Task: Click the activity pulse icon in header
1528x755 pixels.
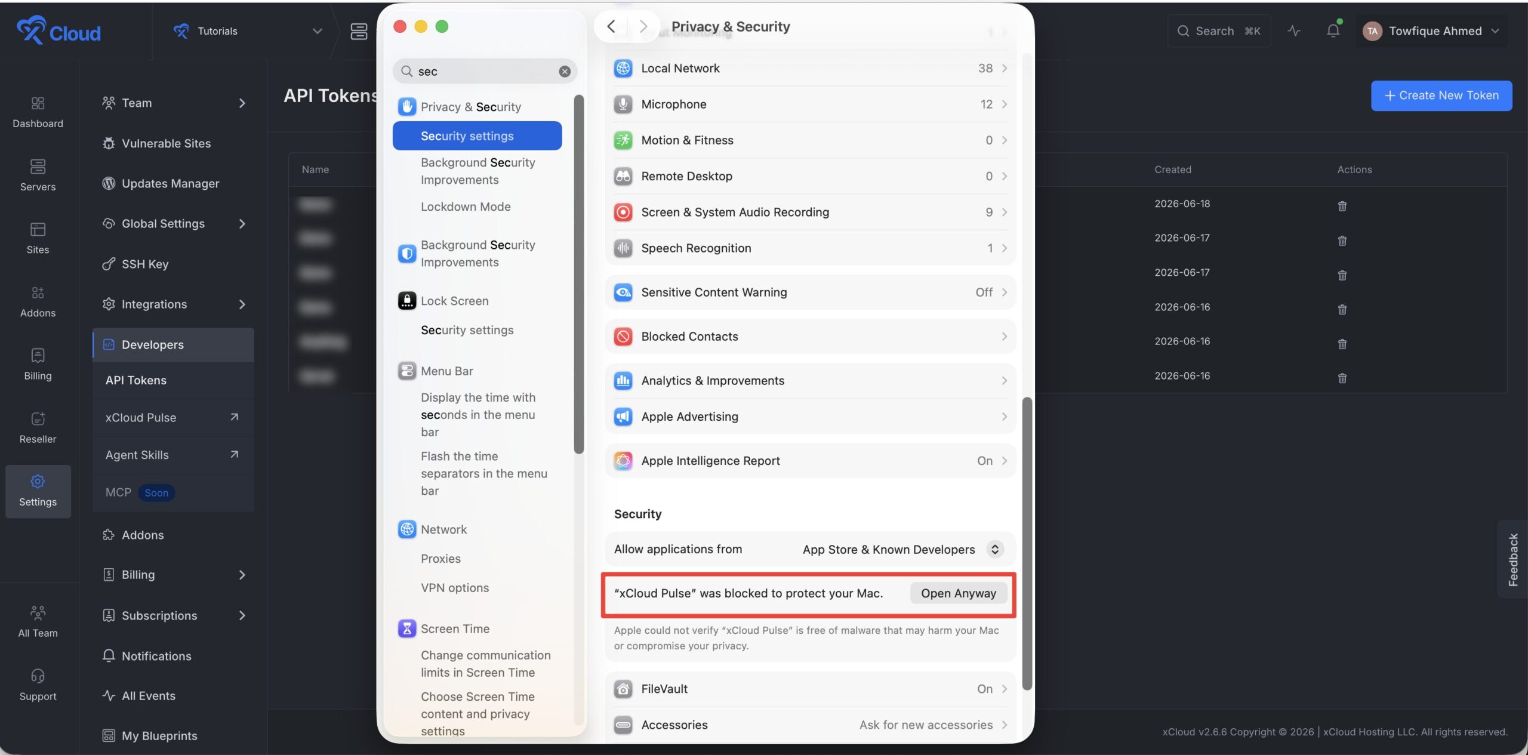Action: [x=1293, y=30]
